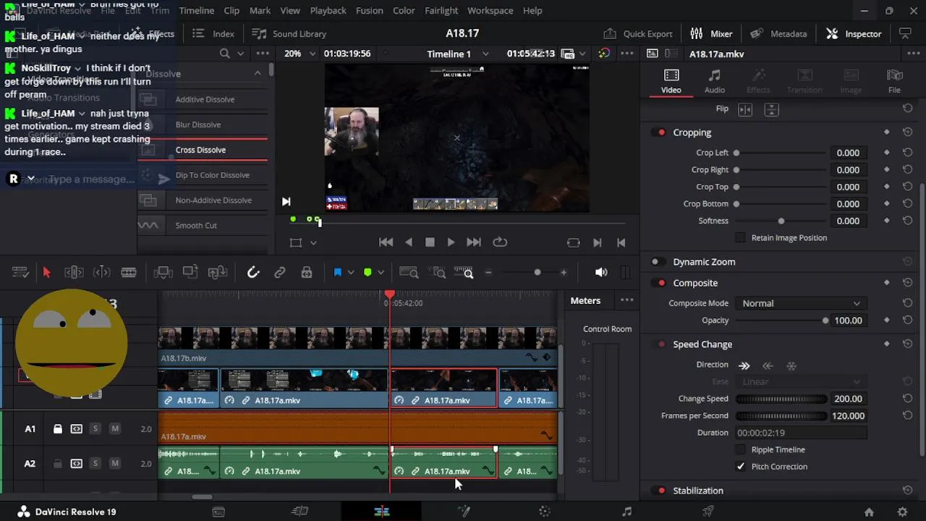Open the Fairlight menu
This screenshot has width=926, height=521.
pos(441,11)
